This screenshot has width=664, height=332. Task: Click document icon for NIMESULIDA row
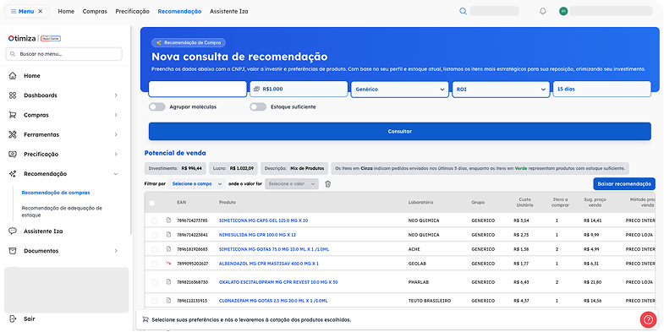click(168, 235)
